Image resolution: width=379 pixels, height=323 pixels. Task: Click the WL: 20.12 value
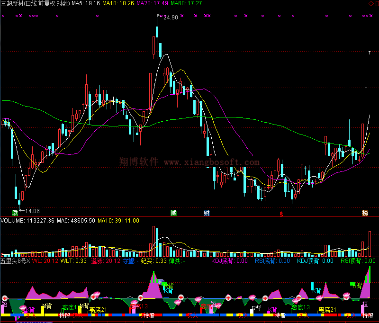(45, 261)
